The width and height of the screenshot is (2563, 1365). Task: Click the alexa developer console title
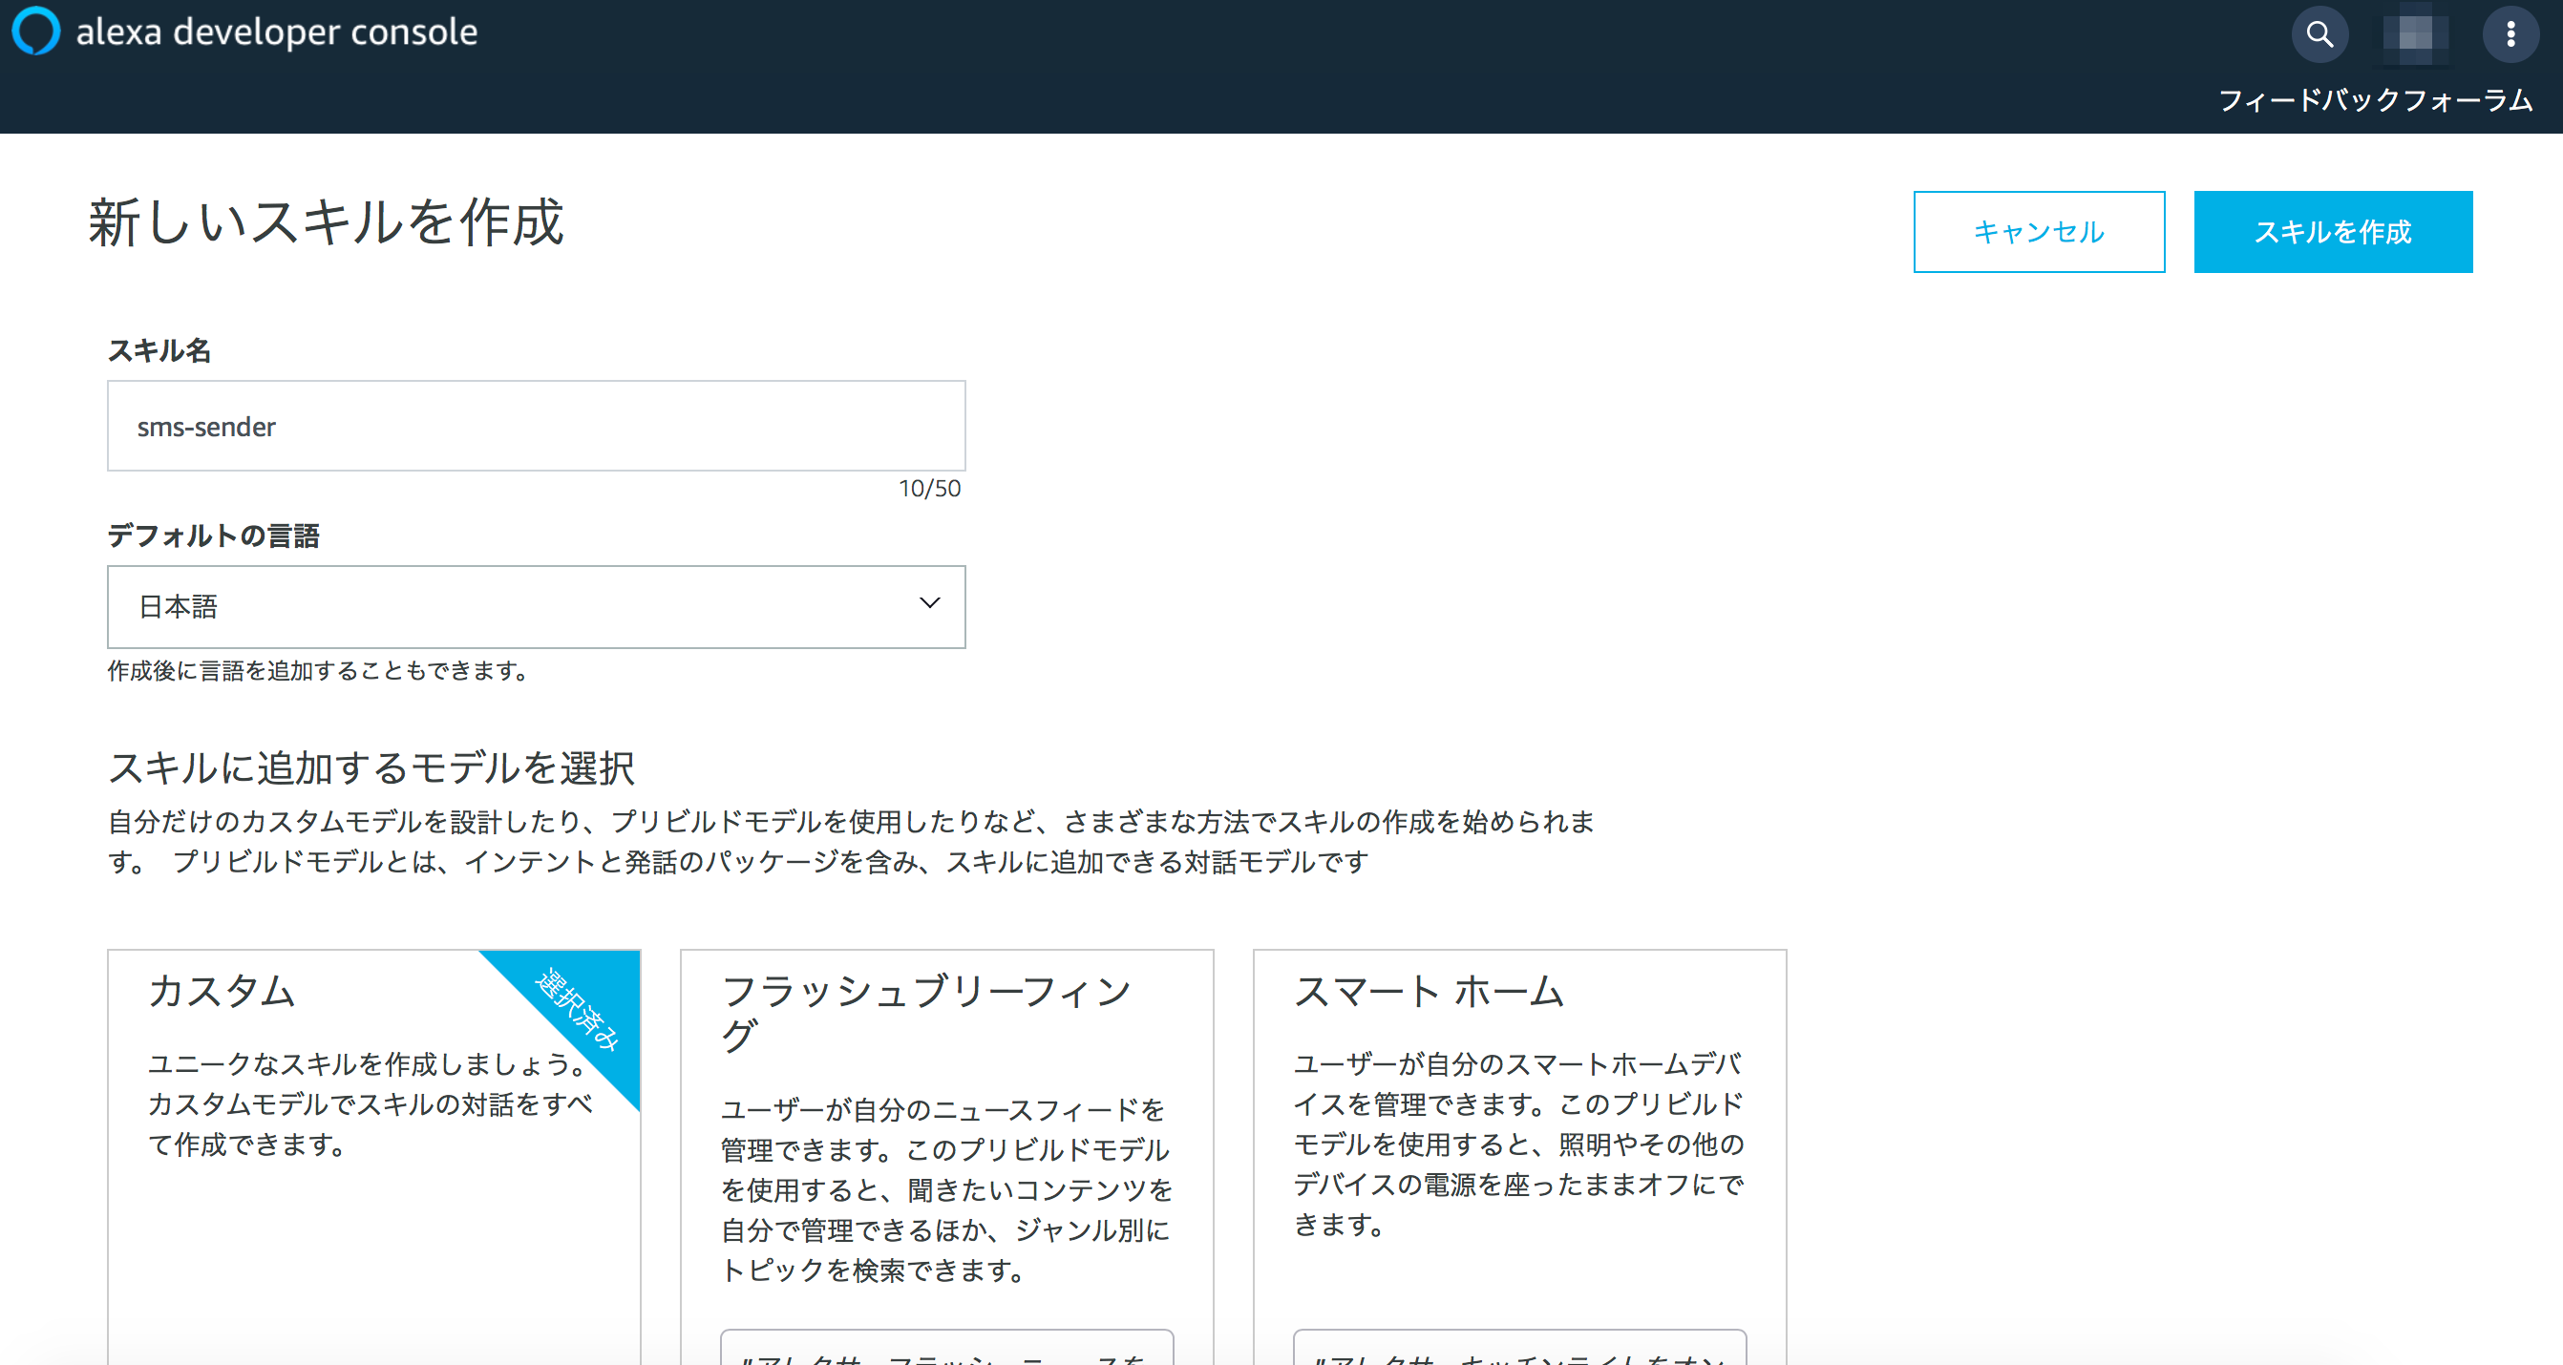[277, 31]
